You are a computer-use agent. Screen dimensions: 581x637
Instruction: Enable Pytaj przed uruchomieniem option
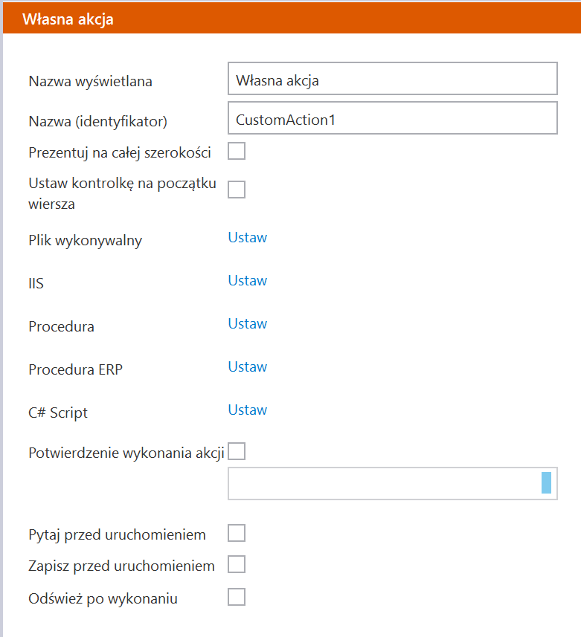click(x=237, y=533)
